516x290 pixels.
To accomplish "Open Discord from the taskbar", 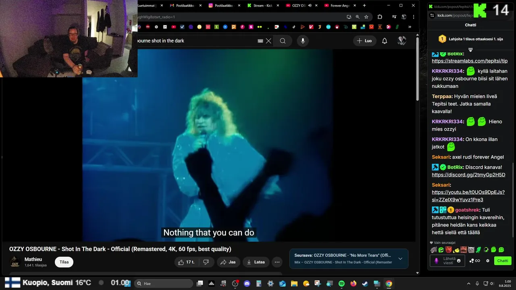I will coord(247,284).
